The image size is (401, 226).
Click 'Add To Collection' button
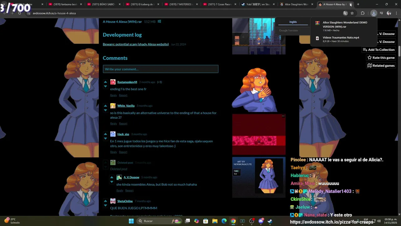pos(379,50)
